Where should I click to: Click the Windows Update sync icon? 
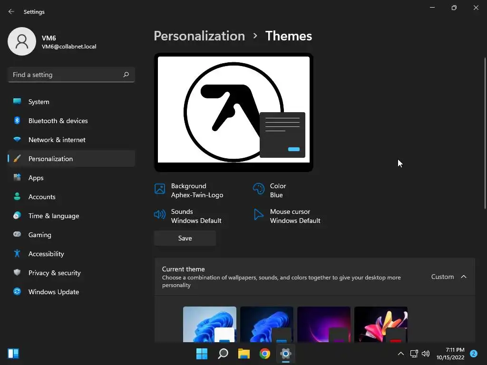[17, 291]
